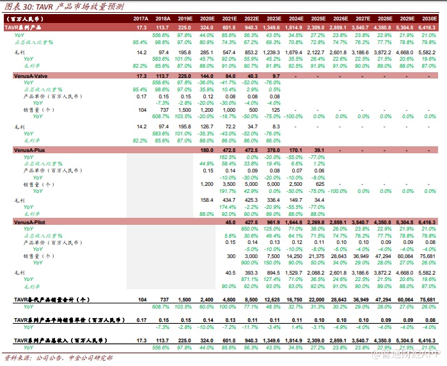This screenshot has width=447, height=366.
Task: Select VenusA-Plus 2023E revenue value 378.0
Action: coord(274,150)
